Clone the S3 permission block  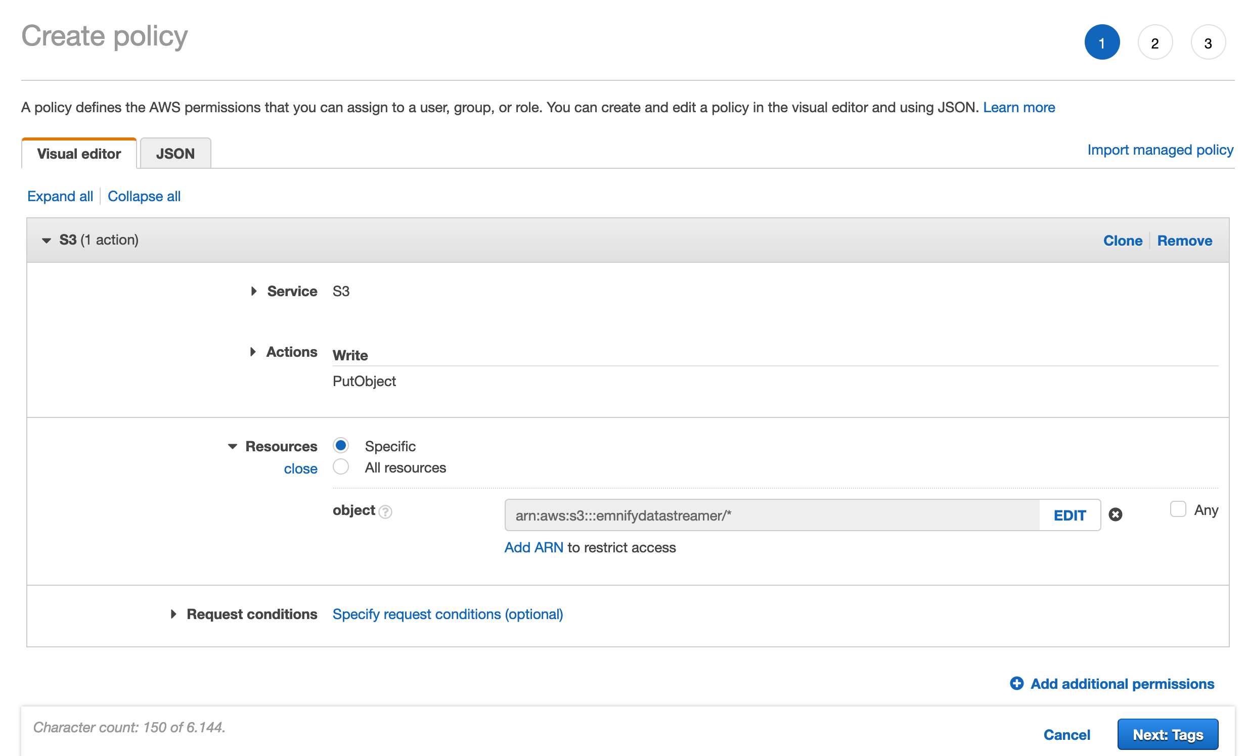pos(1123,241)
